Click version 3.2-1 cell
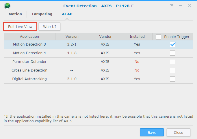This screenshot has width=197, height=139. [72, 44]
